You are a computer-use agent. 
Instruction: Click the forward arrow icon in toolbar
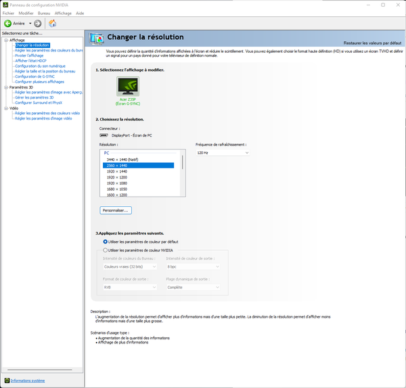pyautogui.click(x=38, y=24)
